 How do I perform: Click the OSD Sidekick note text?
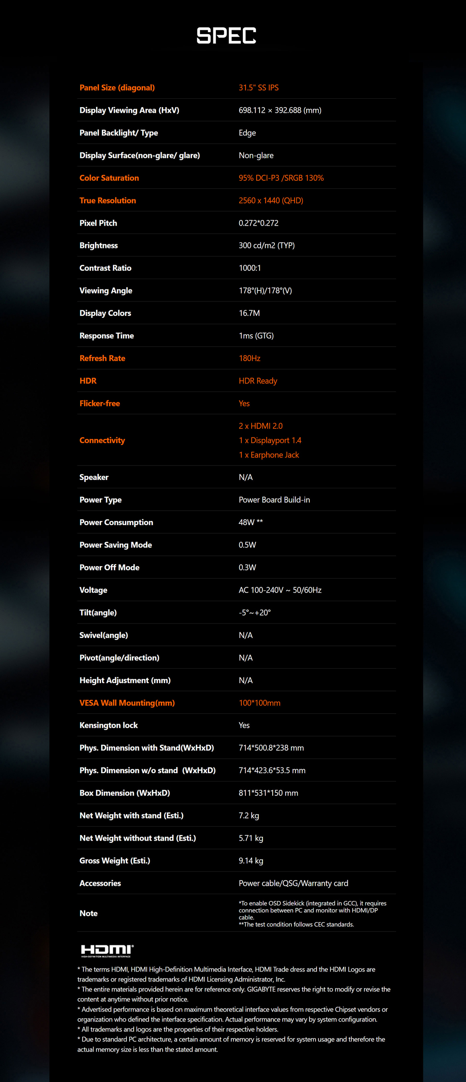[312, 910]
